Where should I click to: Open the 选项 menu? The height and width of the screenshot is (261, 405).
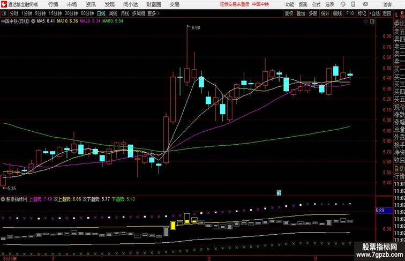coord(329,4)
